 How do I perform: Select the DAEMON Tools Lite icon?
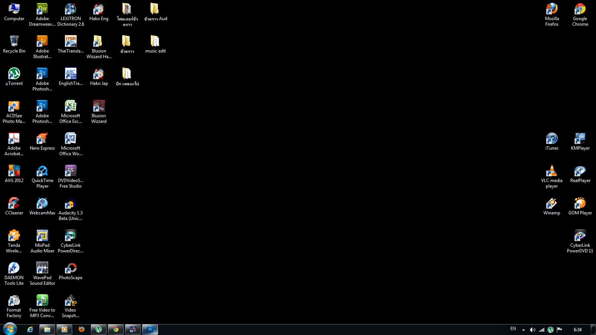(14, 274)
